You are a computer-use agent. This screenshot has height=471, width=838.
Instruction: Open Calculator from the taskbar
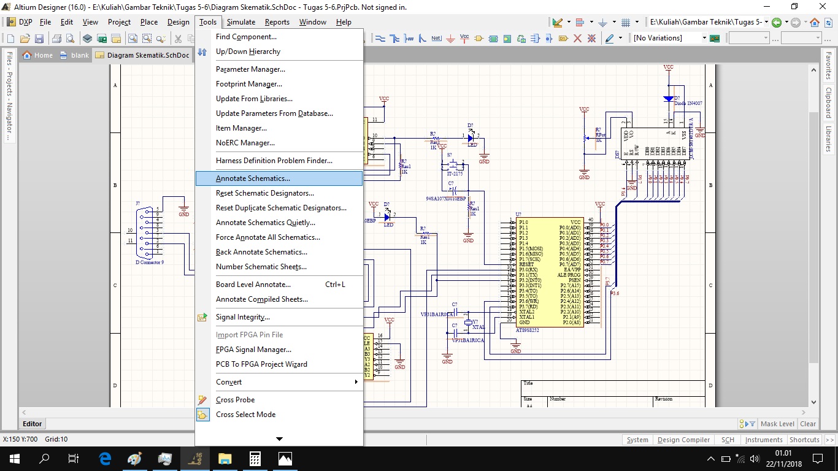[x=255, y=458]
